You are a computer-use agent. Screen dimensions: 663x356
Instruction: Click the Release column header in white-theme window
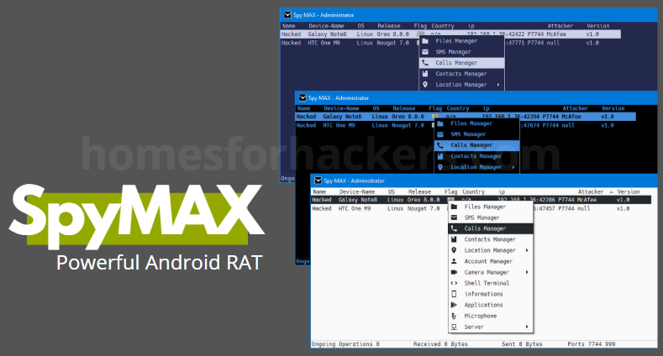tap(419, 191)
